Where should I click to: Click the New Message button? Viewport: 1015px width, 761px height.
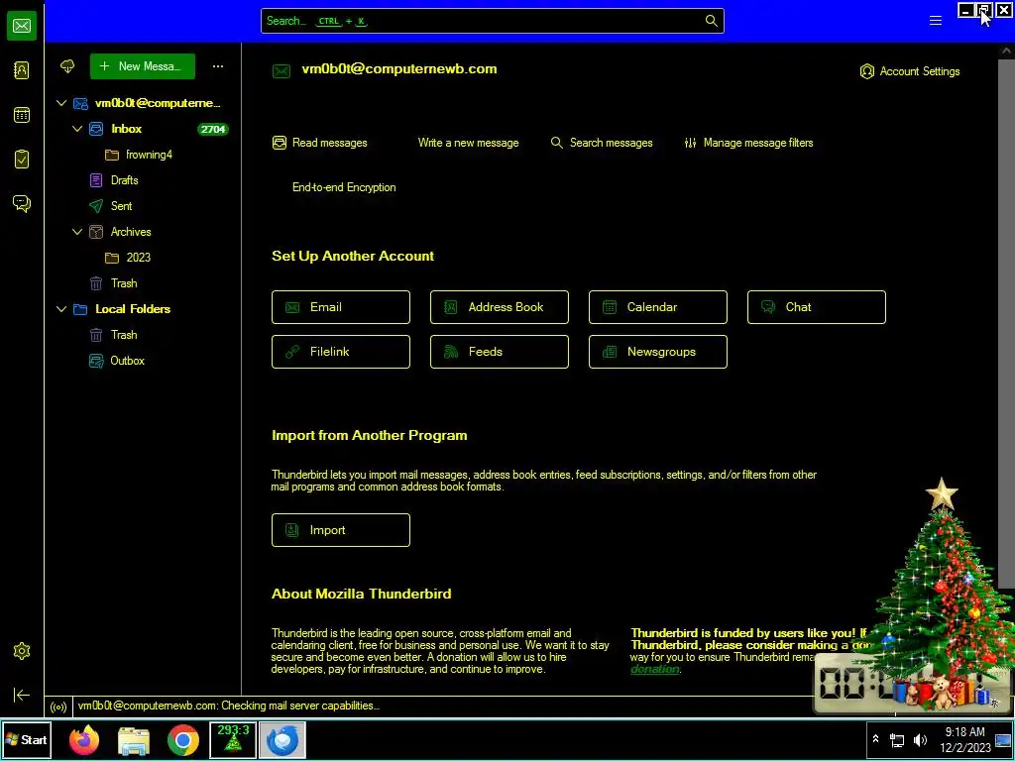point(143,66)
